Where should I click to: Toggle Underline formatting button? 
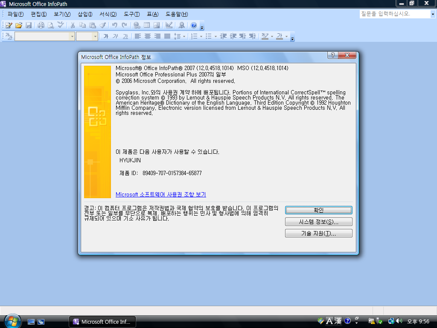[x=125, y=36]
